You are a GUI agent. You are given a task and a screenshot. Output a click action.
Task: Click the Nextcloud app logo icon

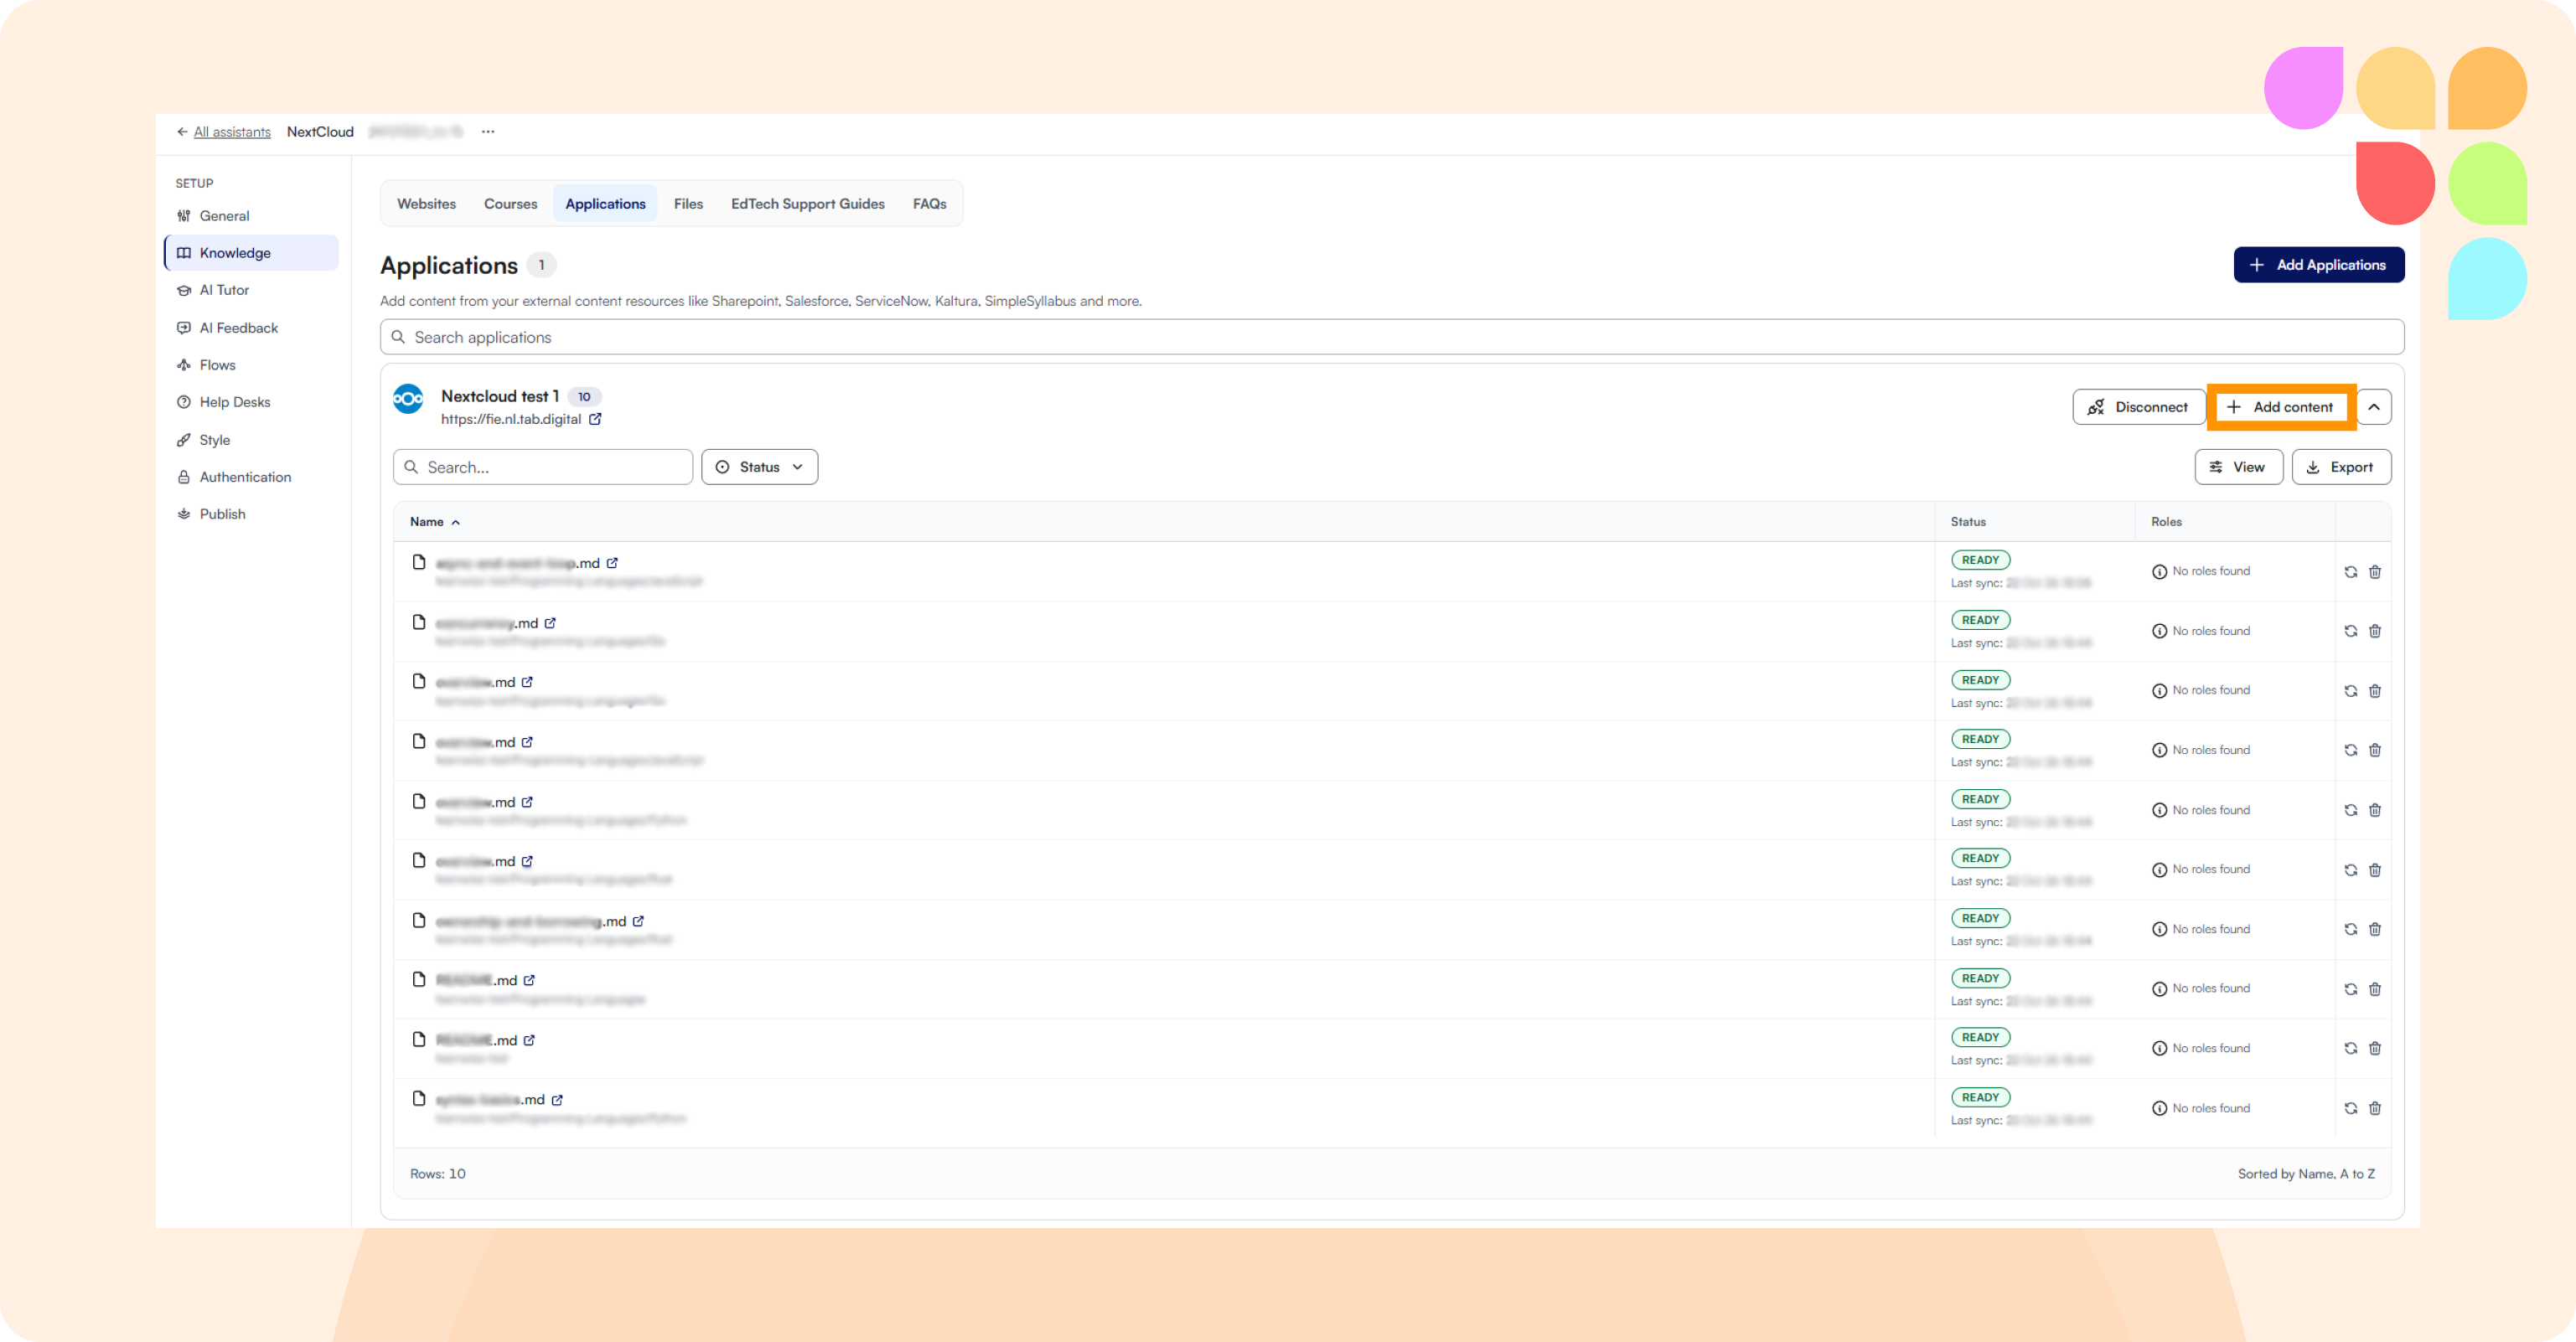(408, 399)
